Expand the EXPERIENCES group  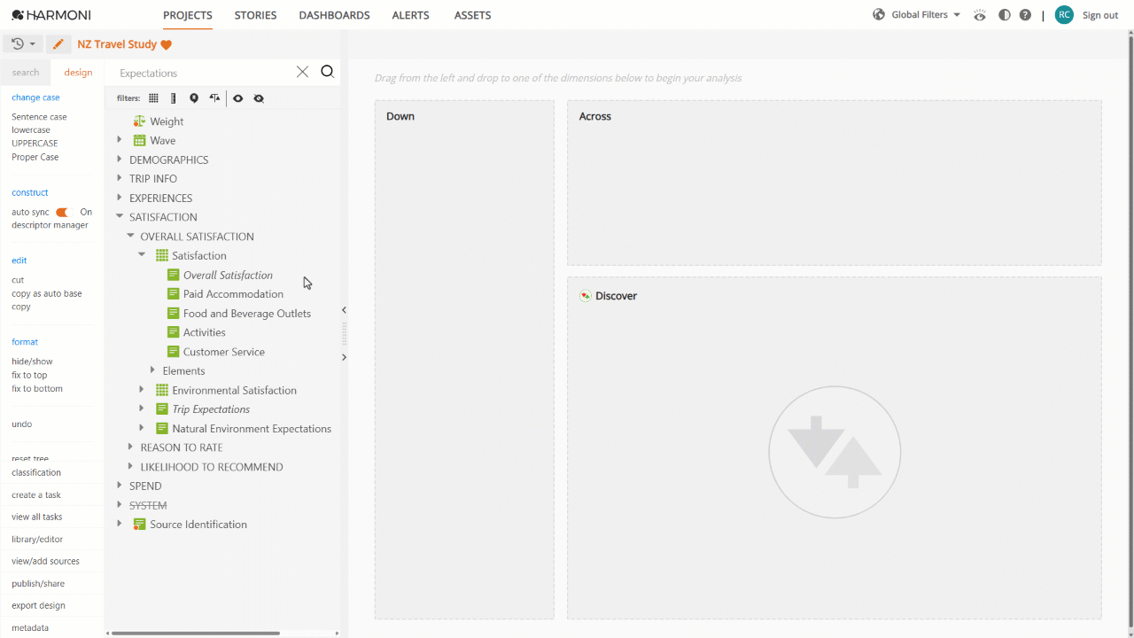[120, 198]
